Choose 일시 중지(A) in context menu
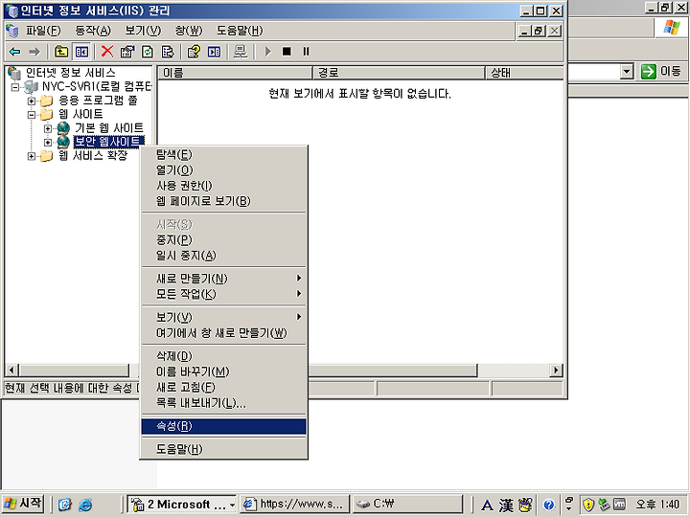Viewport: 690px width, 517px height. pyautogui.click(x=223, y=255)
